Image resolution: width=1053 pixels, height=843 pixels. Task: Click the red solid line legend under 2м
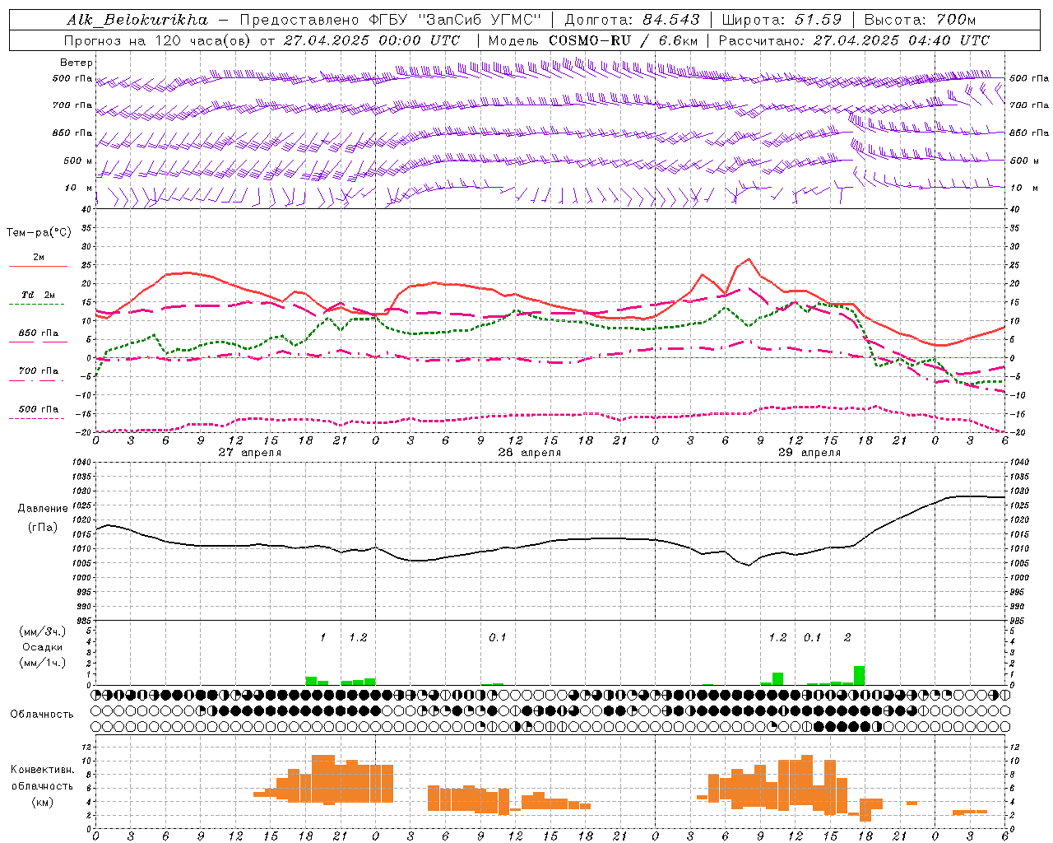click(38, 266)
